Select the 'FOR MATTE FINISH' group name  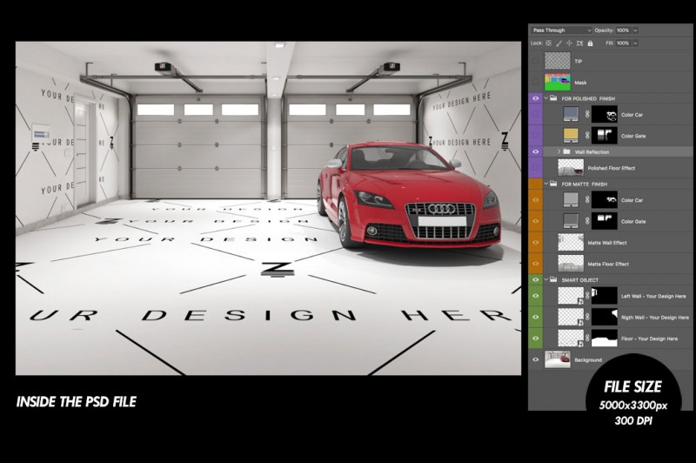pyautogui.click(x=584, y=184)
